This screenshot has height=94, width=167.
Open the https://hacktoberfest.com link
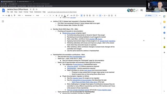(77, 57)
